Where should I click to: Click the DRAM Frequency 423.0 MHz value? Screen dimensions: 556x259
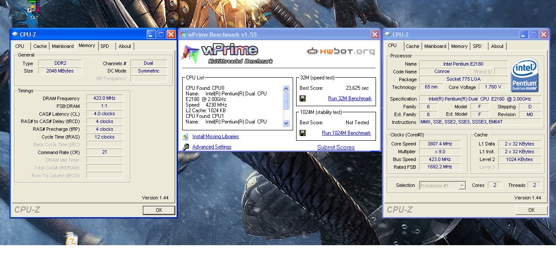pos(105,98)
